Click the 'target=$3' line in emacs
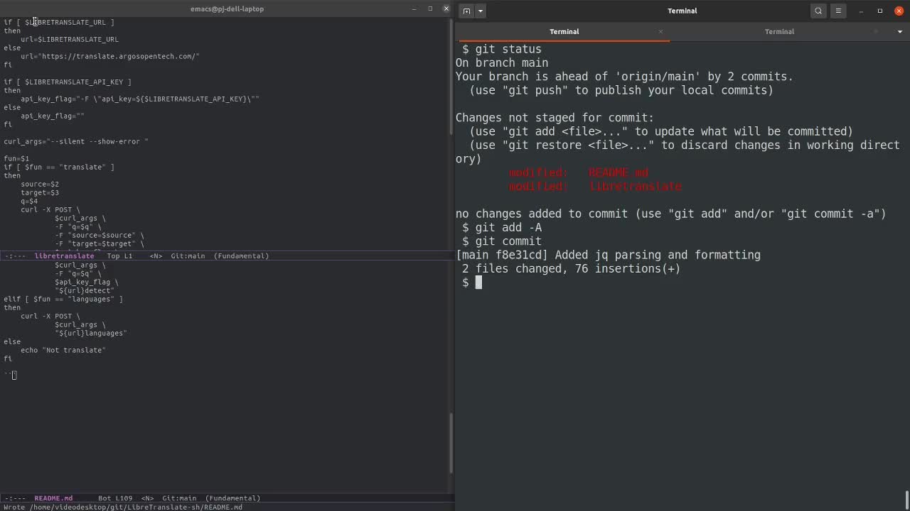This screenshot has height=511, width=910. point(40,192)
